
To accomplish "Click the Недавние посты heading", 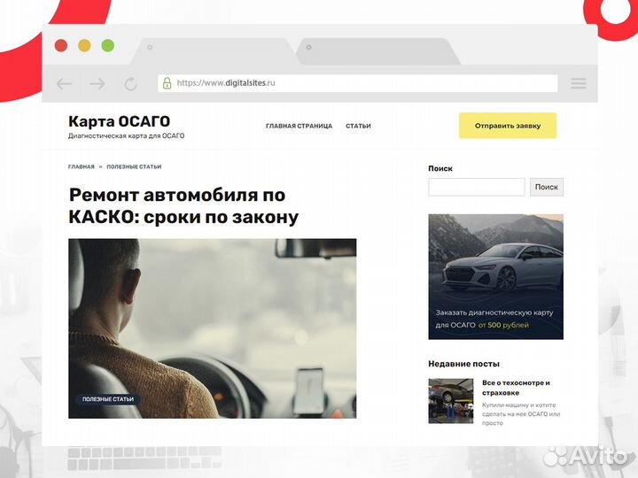I will tap(463, 364).
